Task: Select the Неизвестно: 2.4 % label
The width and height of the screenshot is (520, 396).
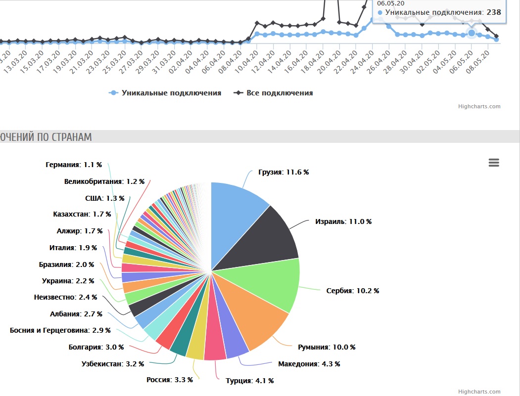Action: click(65, 297)
